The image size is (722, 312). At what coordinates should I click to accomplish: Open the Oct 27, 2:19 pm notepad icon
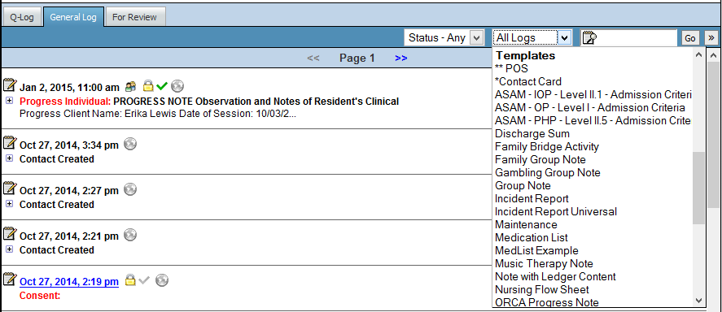(x=10, y=279)
